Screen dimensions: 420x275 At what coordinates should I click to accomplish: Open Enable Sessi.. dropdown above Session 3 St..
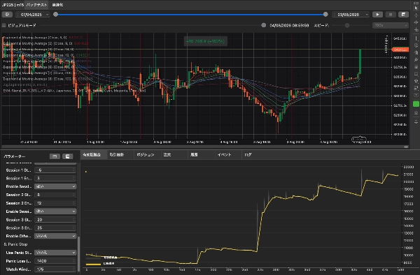[x=55, y=211]
